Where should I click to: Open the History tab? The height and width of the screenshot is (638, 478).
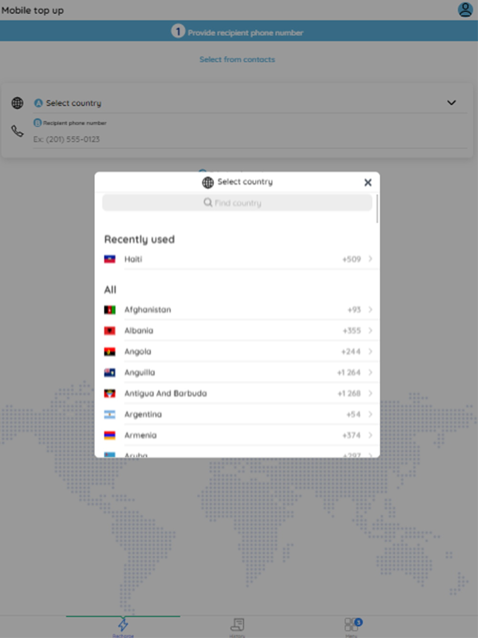pos(237,627)
